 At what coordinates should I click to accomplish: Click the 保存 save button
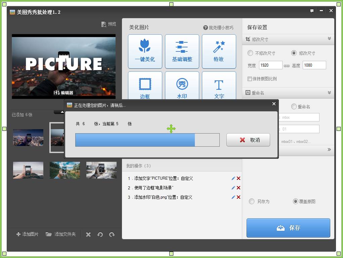tap(288, 228)
